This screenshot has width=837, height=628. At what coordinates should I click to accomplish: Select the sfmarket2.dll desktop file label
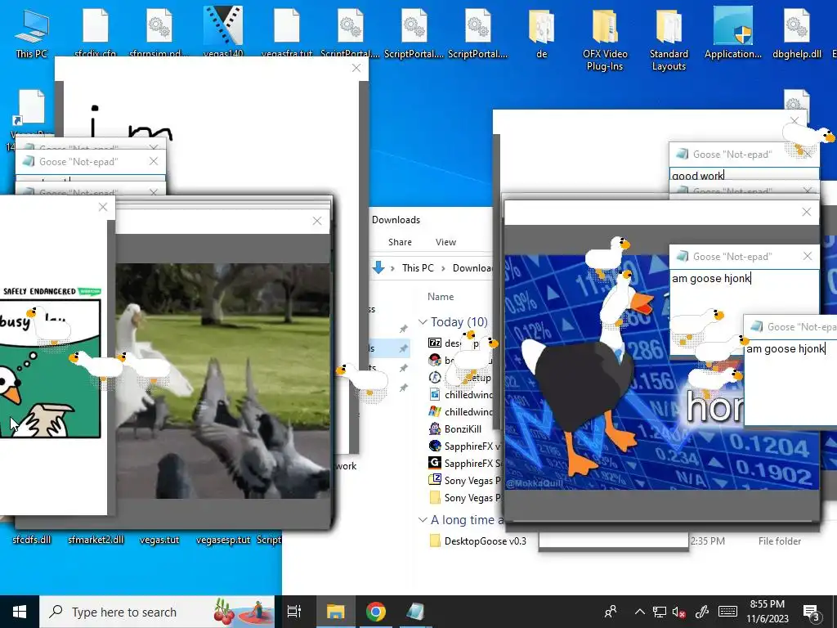coord(96,540)
